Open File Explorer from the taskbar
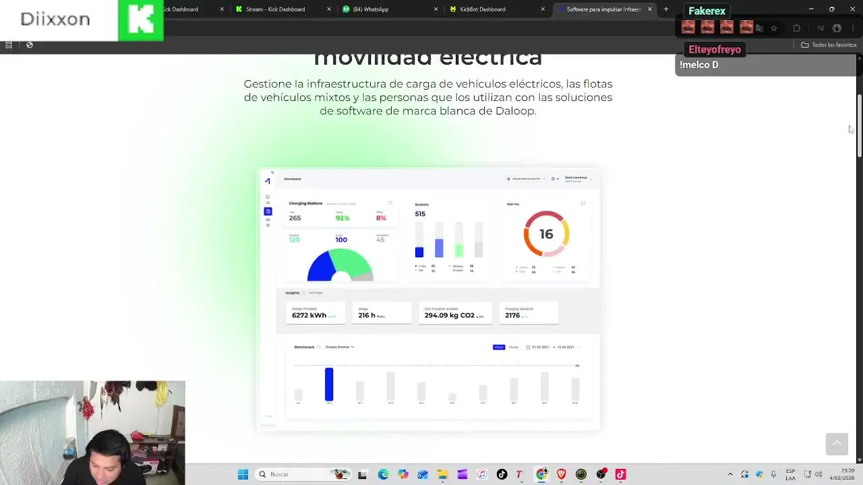 click(442, 474)
